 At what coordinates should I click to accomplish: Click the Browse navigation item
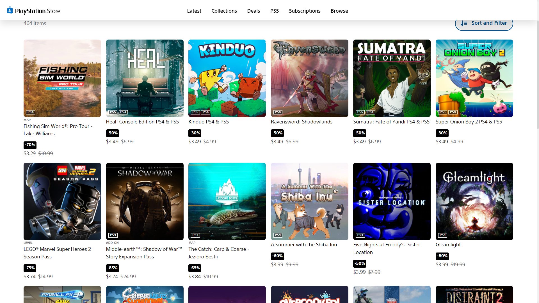click(x=339, y=11)
